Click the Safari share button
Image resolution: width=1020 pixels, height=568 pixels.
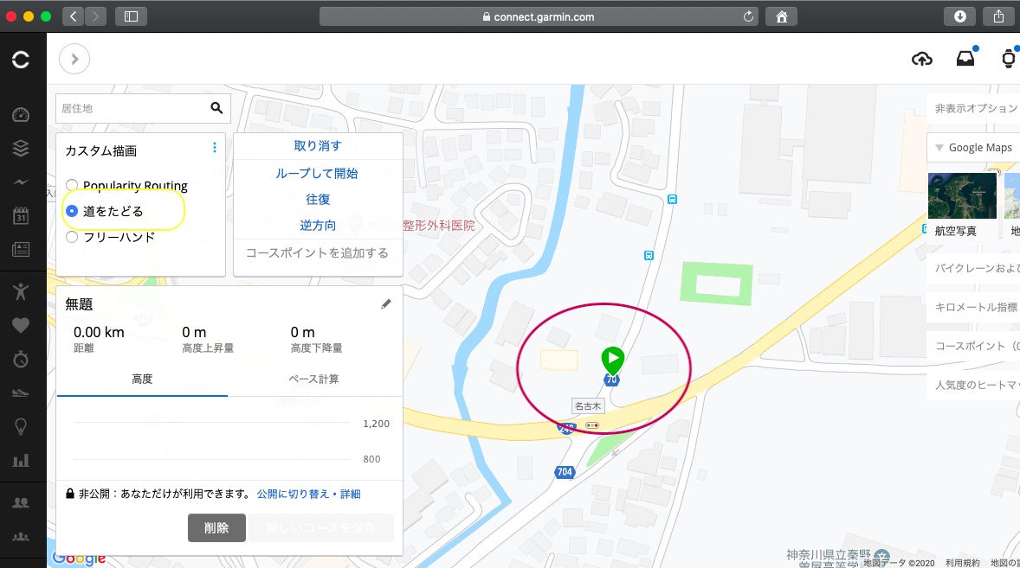pyautogui.click(x=998, y=16)
